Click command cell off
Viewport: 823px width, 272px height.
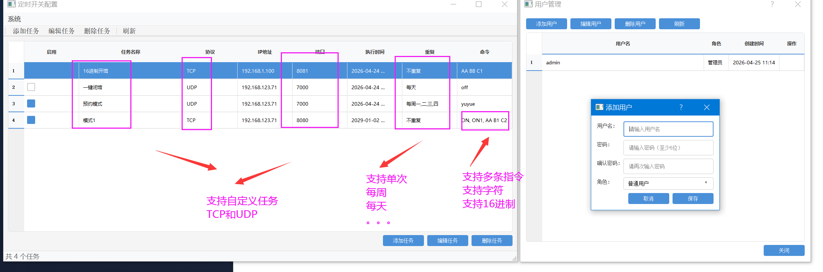(x=484, y=87)
